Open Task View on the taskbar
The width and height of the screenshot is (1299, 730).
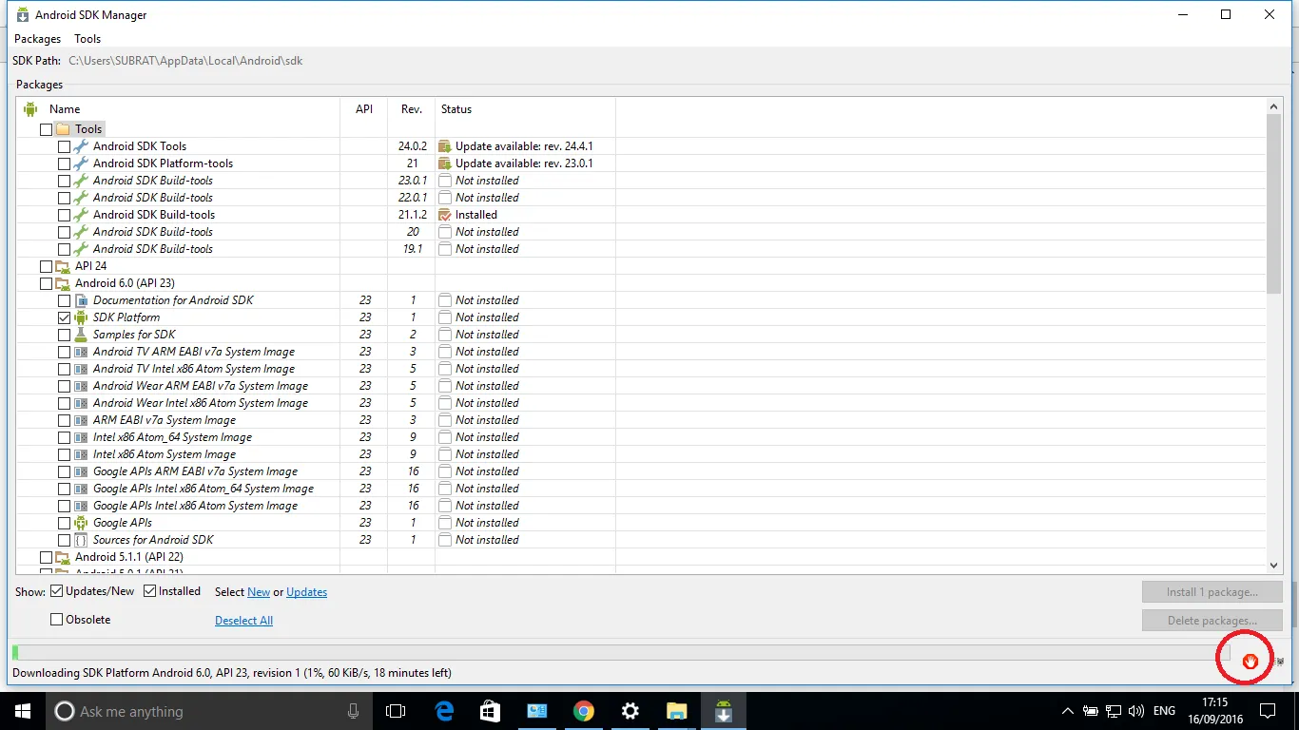pos(396,711)
